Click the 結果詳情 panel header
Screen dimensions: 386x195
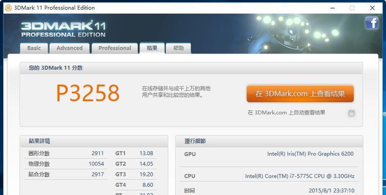pyautogui.click(x=94, y=141)
